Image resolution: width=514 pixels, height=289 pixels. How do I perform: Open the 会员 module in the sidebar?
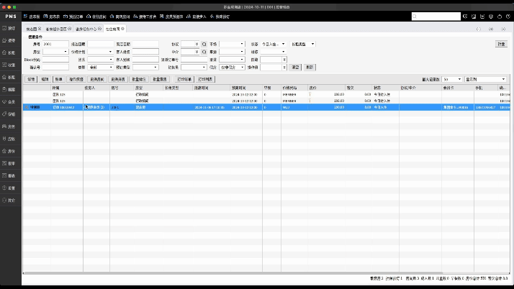9,102
